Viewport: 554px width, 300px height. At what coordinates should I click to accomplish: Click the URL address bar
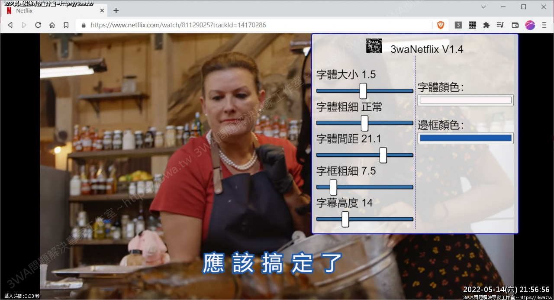coord(255,25)
